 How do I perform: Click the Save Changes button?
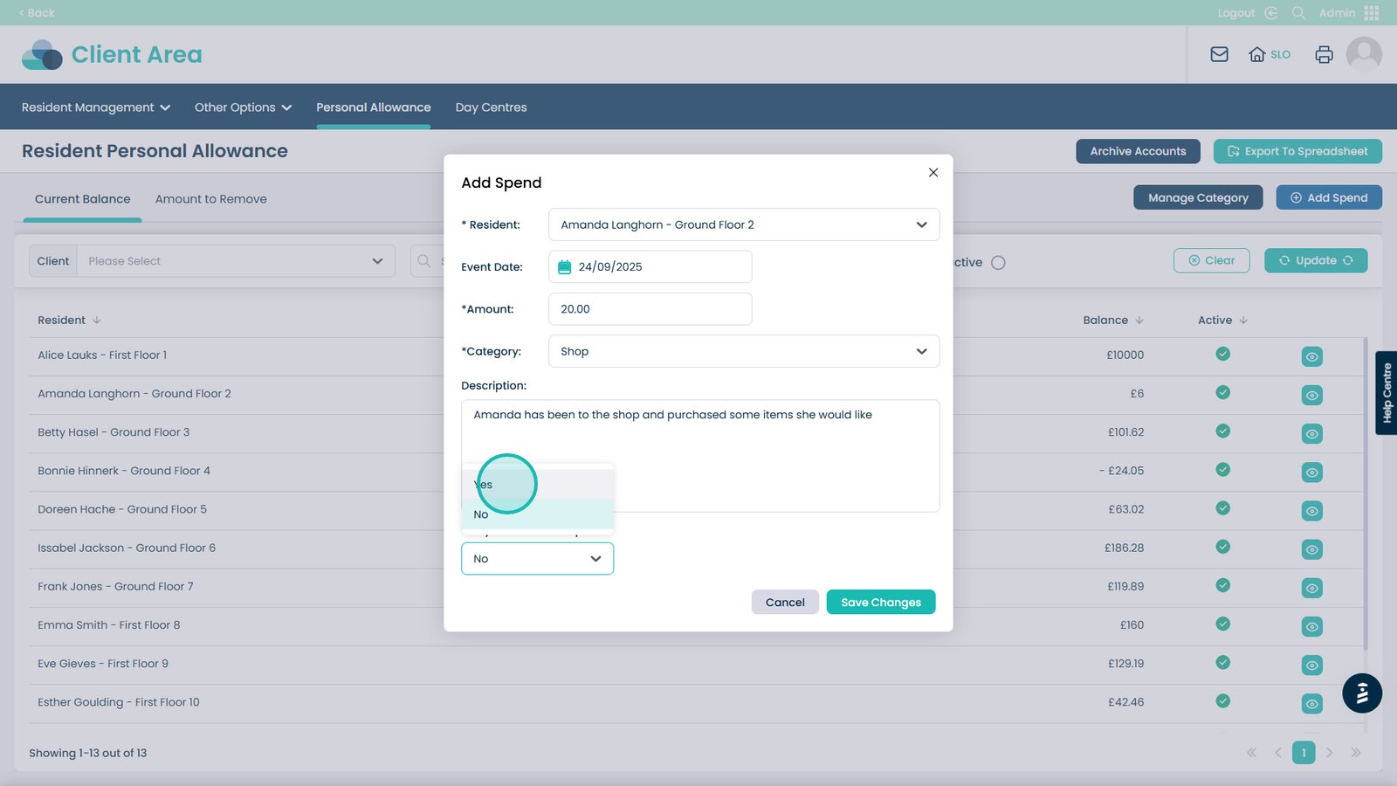tap(880, 603)
